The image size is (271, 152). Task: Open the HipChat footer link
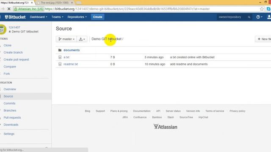click(x=203, y=117)
